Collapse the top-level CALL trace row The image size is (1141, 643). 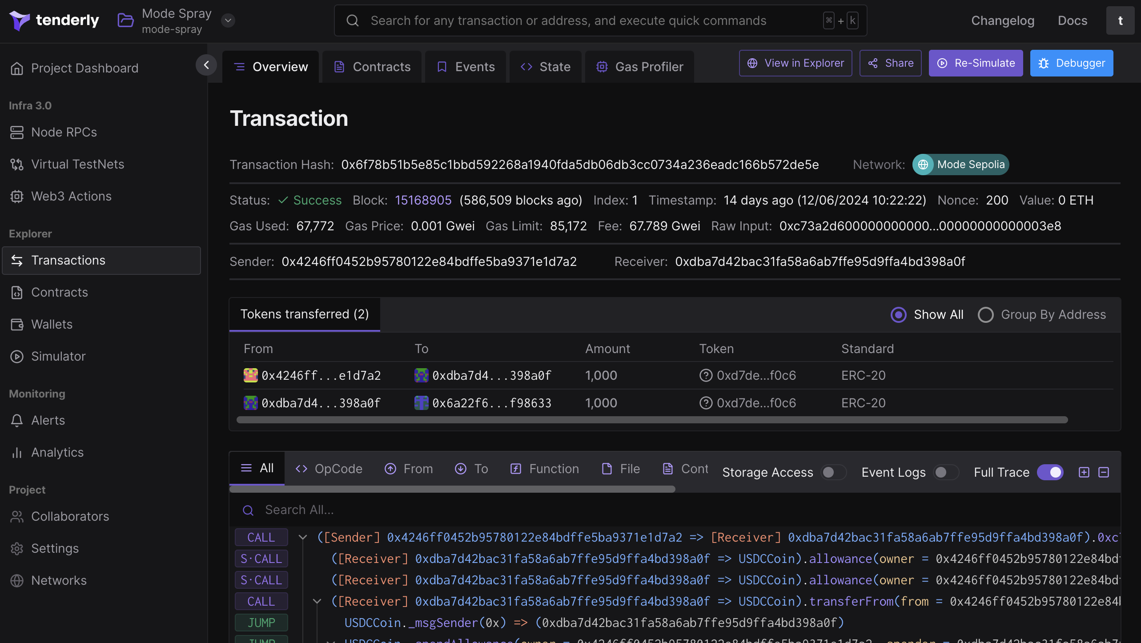(303, 538)
